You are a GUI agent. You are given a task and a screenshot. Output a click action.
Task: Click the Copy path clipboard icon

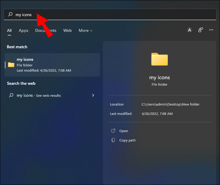(113, 140)
